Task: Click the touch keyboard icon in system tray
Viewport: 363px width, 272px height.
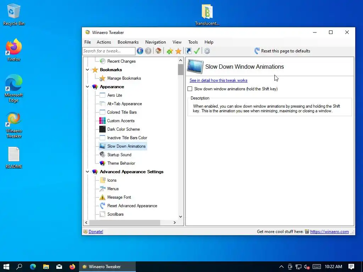Action: (x=317, y=267)
